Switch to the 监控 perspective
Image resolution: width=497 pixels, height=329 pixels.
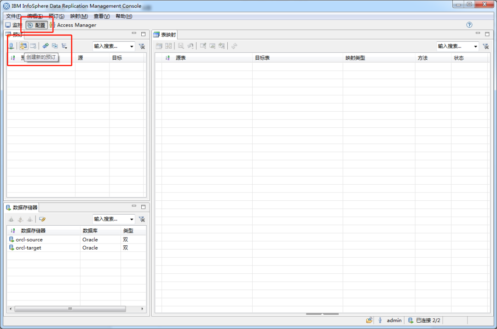point(14,25)
